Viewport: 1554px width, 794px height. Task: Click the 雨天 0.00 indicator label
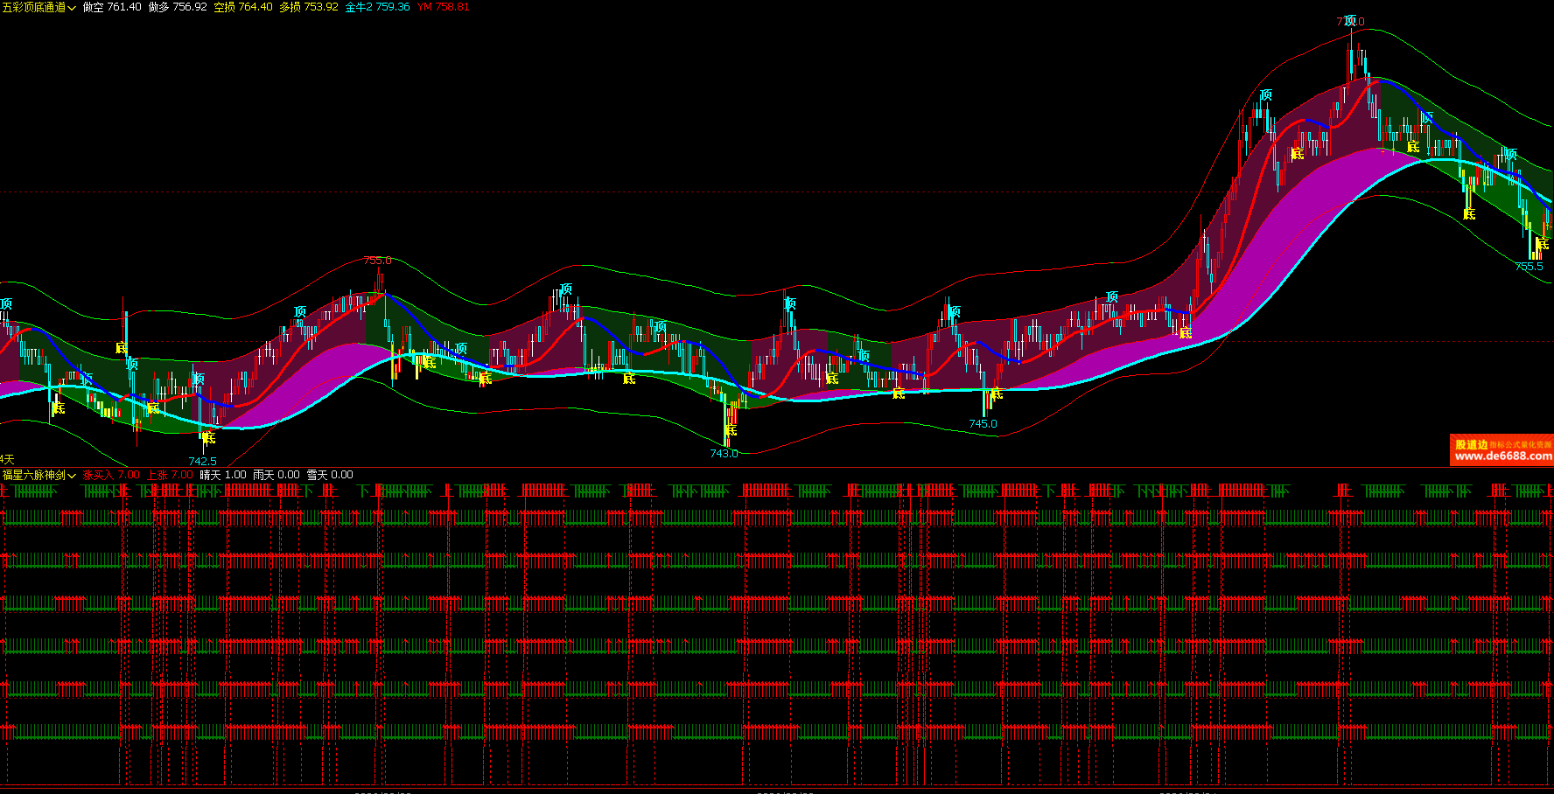click(276, 475)
